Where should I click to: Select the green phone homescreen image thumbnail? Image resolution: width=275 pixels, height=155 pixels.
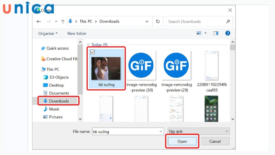click(211, 108)
